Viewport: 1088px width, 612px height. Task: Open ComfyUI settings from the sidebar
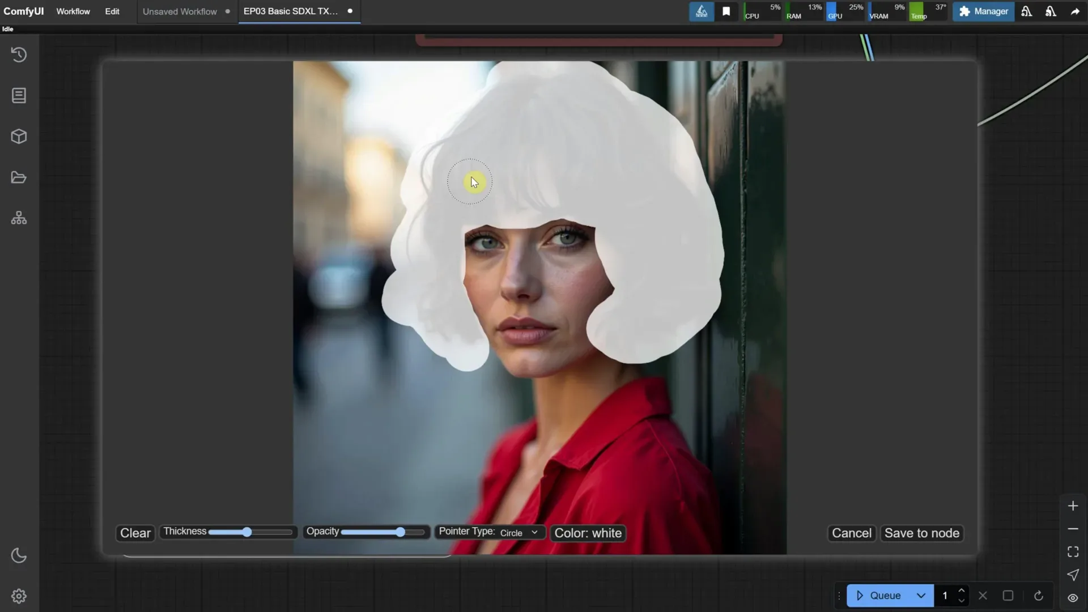[19, 596]
